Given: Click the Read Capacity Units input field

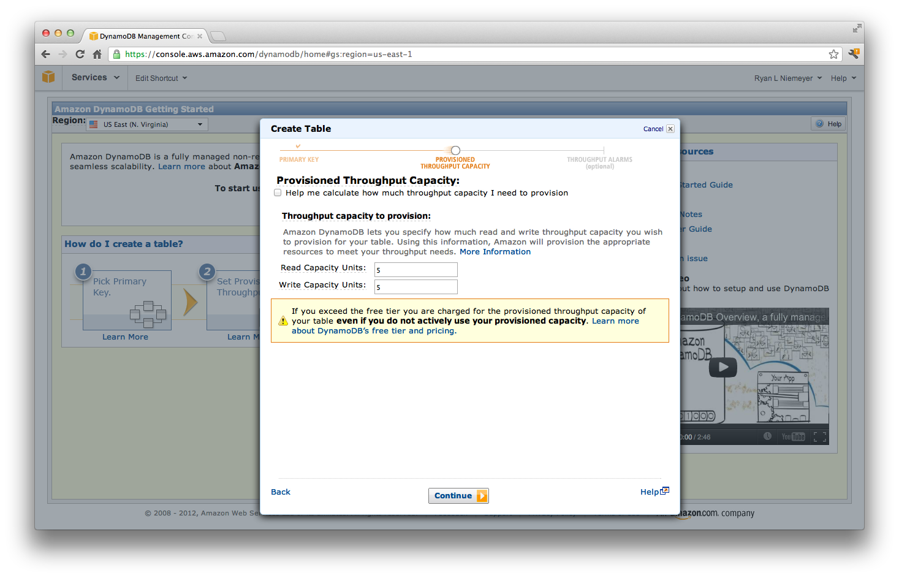Looking at the screenshot, I should [x=415, y=270].
